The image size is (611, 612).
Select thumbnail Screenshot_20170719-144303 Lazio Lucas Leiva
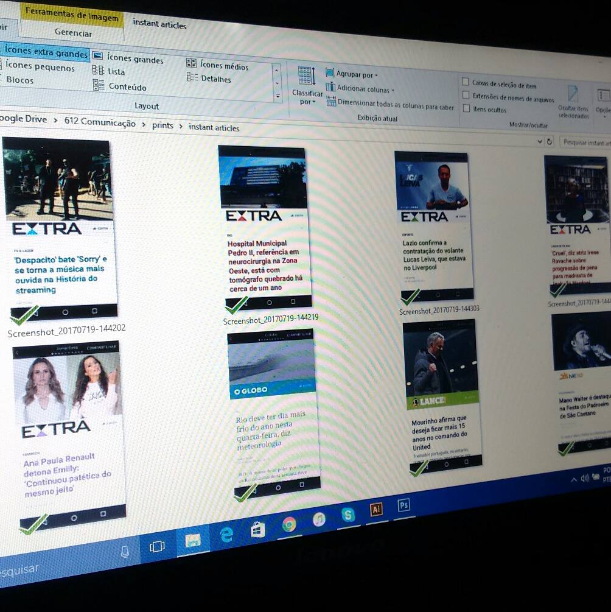tap(434, 227)
